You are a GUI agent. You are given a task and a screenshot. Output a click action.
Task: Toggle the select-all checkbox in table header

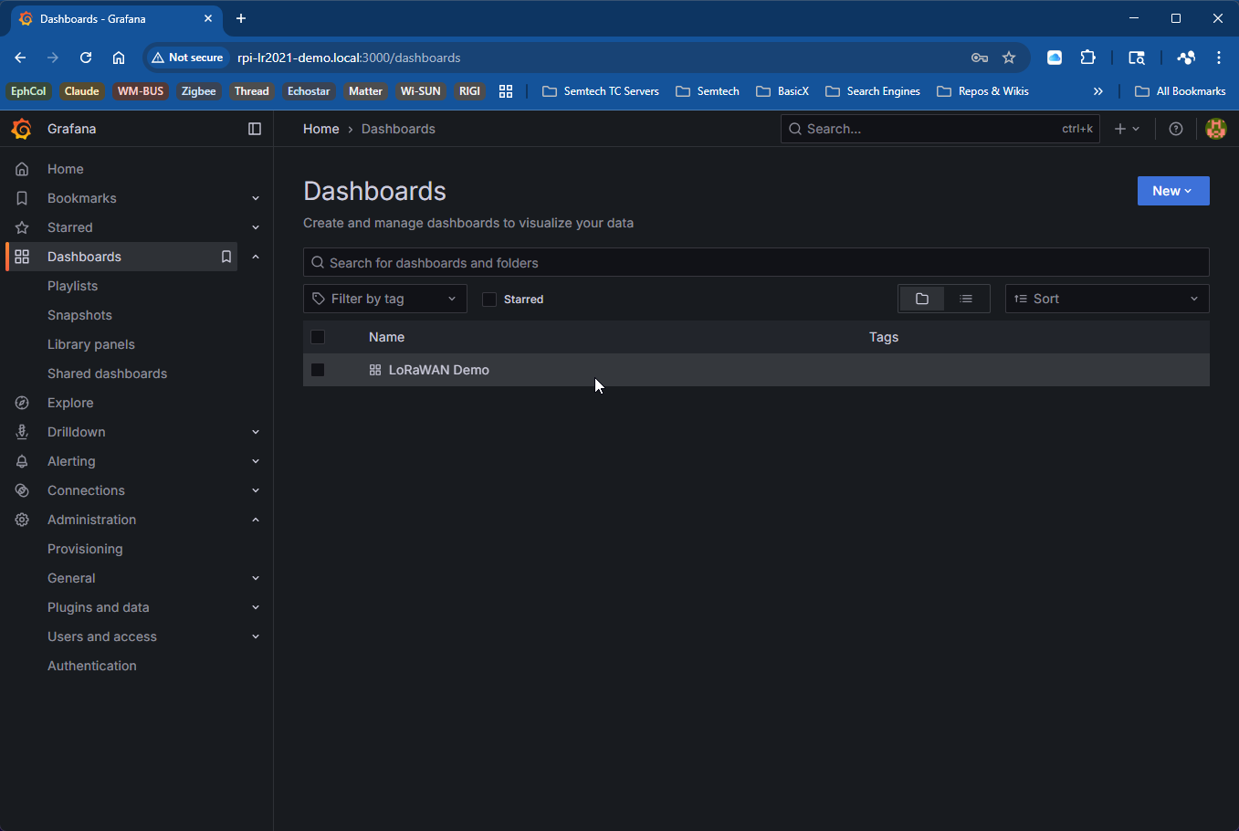[x=318, y=337]
